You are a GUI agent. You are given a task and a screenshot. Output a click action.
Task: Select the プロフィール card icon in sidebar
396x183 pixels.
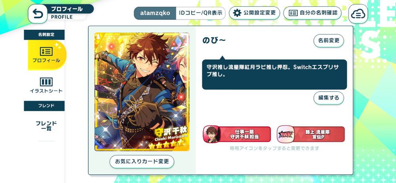click(x=46, y=51)
